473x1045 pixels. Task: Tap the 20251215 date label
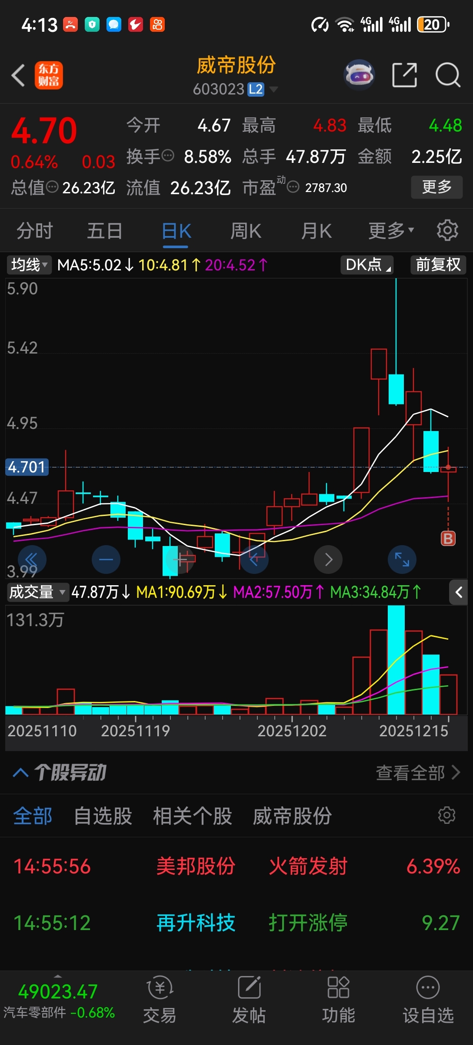coord(413,731)
